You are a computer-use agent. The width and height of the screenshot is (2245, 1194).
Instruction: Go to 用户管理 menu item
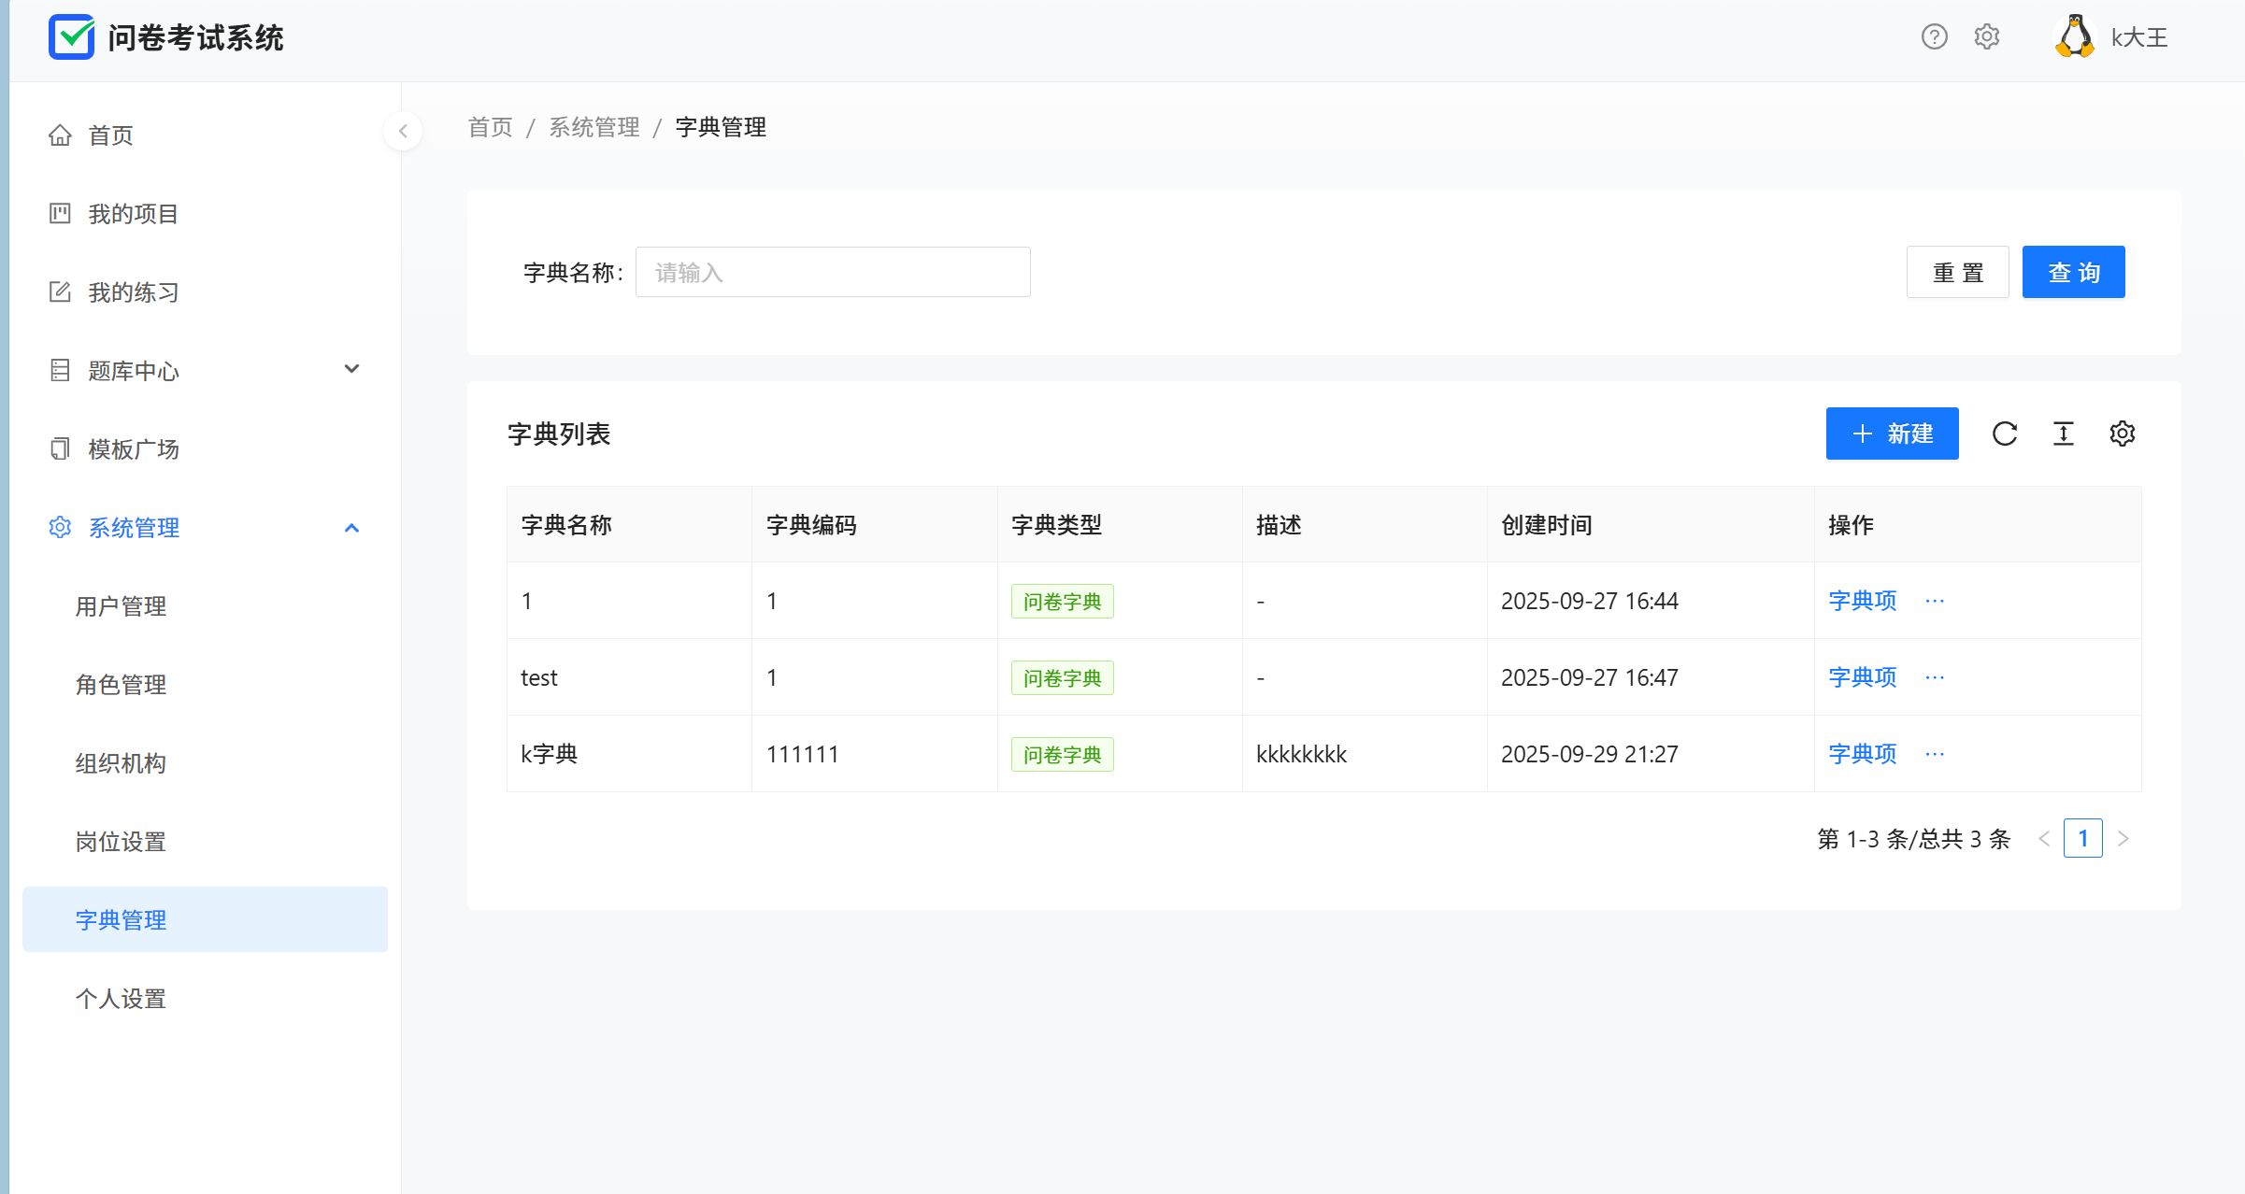pyautogui.click(x=121, y=606)
